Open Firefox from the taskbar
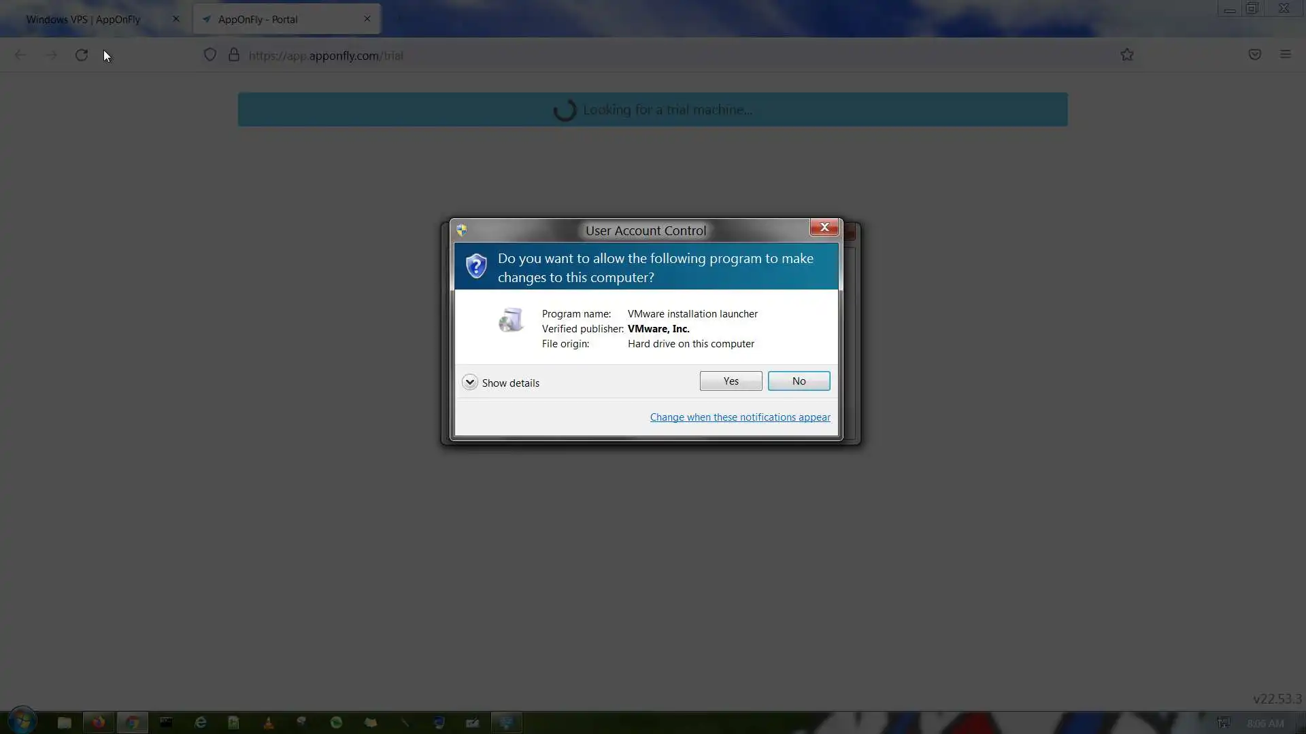 point(99,722)
